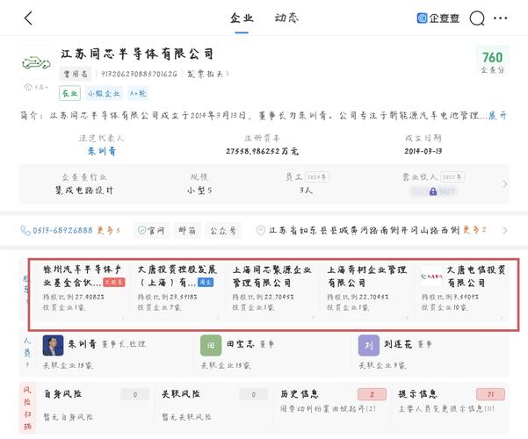Screen dimensions: 528x439
Task: Switch to the 企业 tab
Action: [242, 18]
